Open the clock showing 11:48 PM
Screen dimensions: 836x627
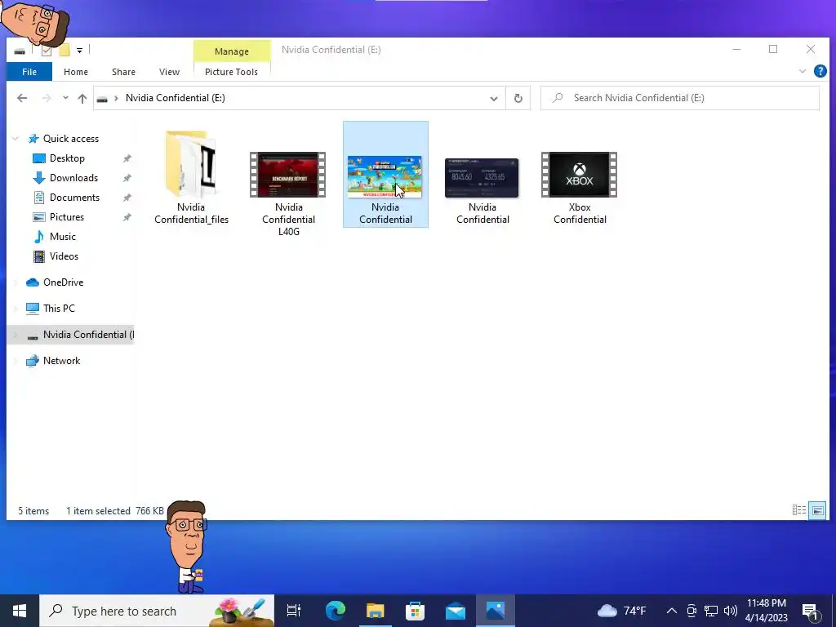(766, 611)
